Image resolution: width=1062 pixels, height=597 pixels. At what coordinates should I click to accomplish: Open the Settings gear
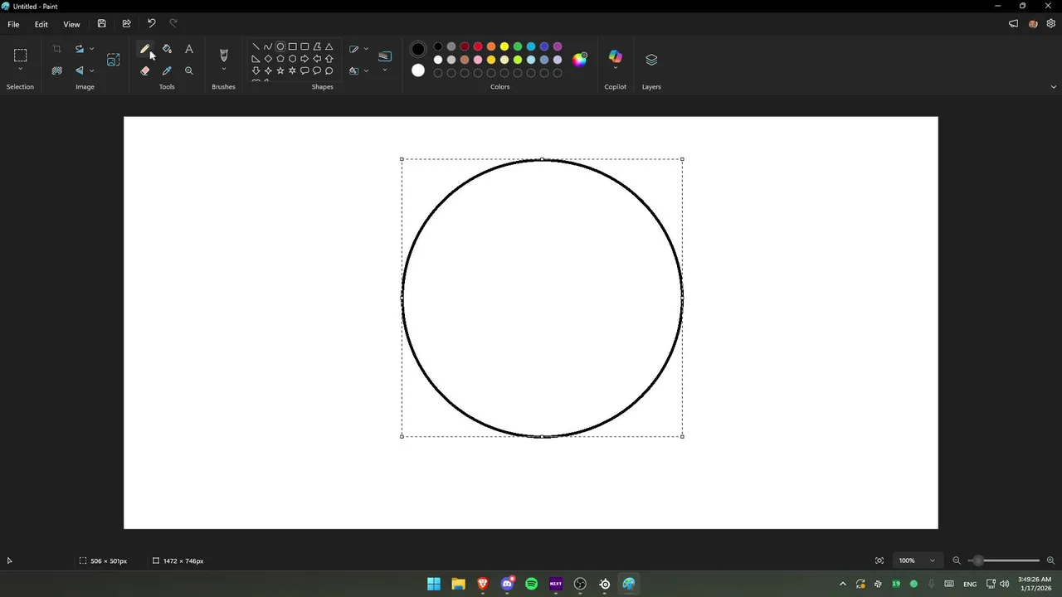pyautogui.click(x=1051, y=24)
